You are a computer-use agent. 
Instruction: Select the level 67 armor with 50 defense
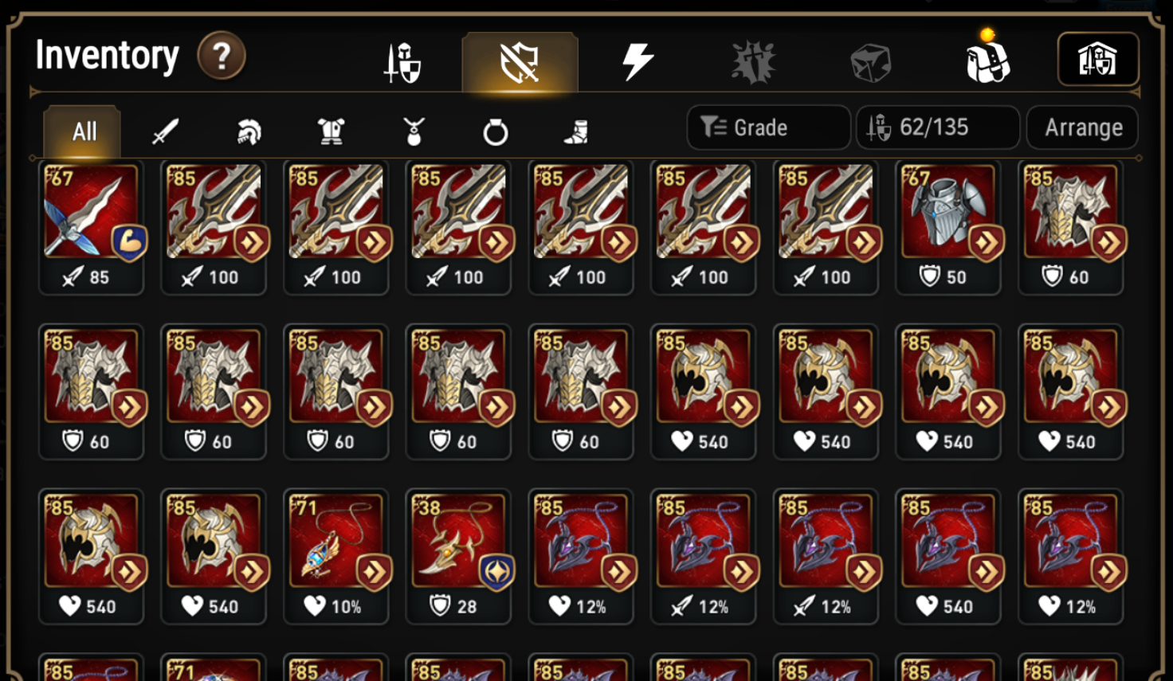pos(948,228)
